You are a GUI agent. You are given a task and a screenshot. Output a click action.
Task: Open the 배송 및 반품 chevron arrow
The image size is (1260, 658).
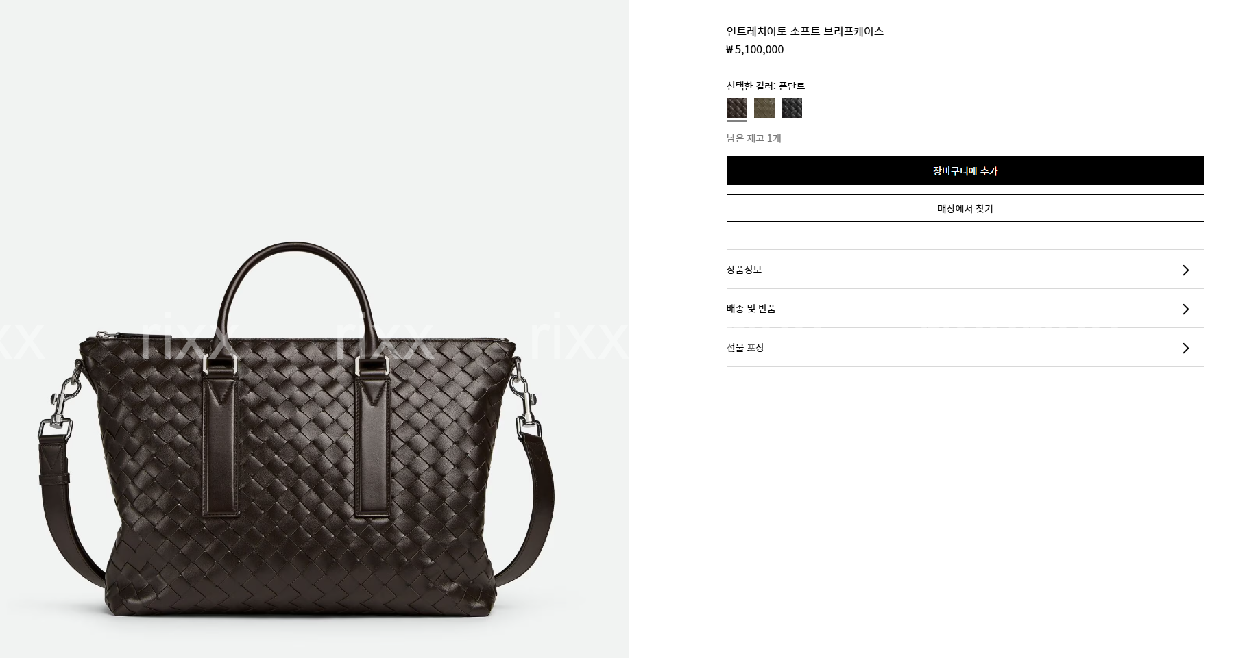click(x=1185, y=309)
